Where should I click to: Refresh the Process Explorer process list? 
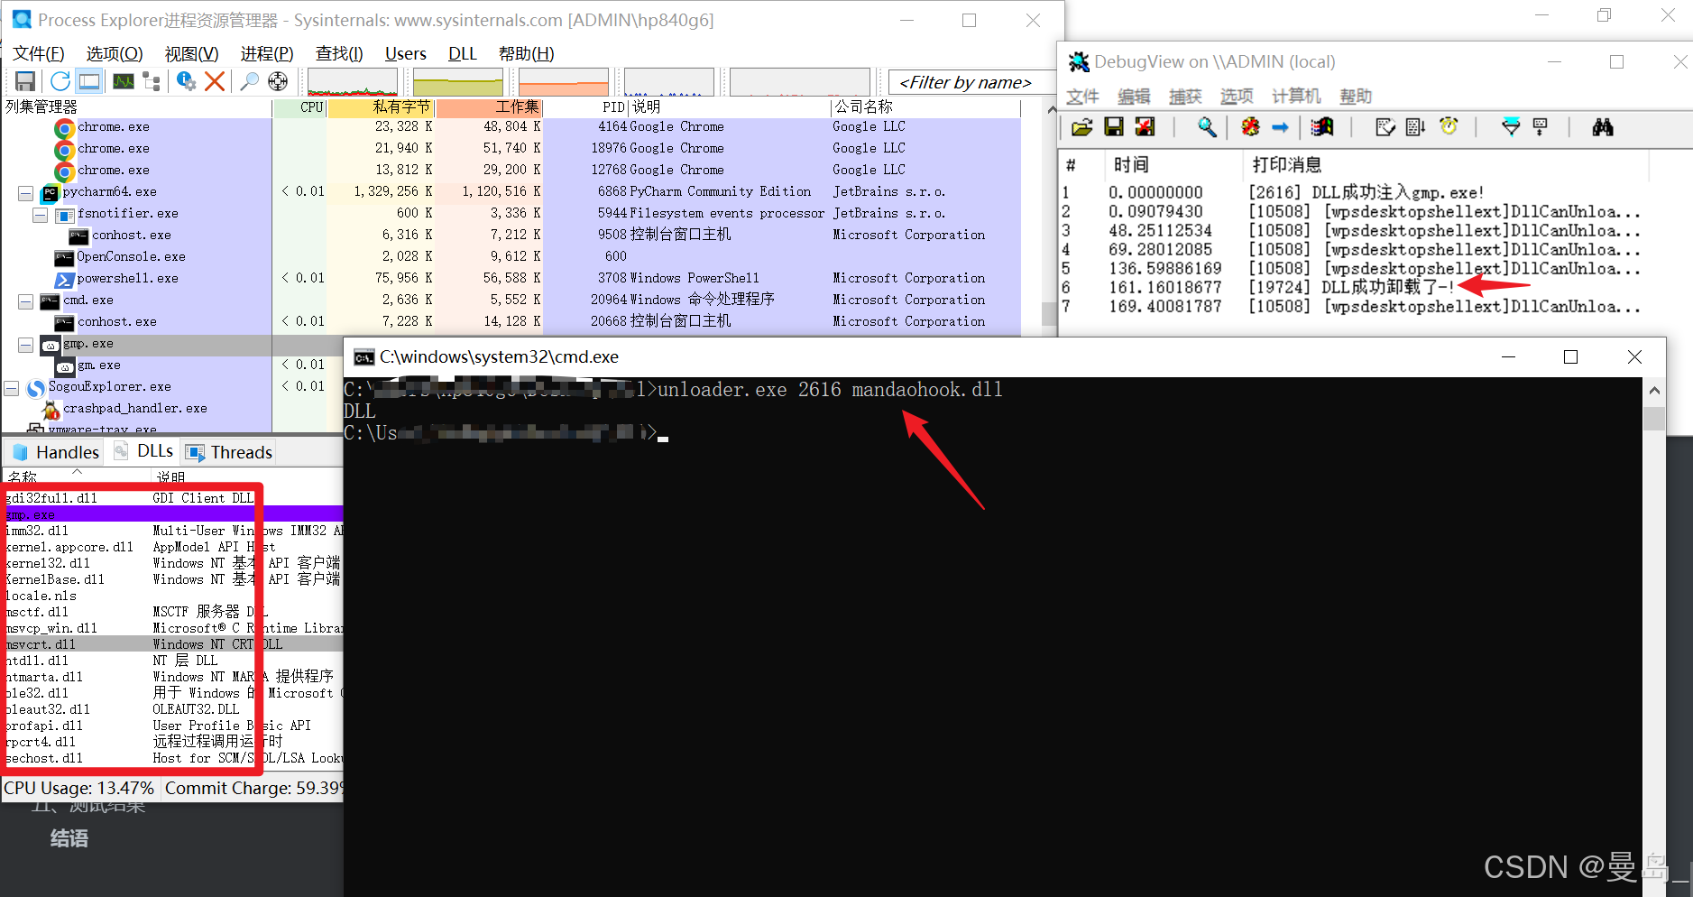tap(60, 81)
